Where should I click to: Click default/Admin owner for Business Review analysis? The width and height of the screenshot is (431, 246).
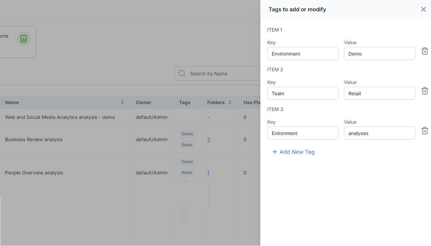coord(152,139)
